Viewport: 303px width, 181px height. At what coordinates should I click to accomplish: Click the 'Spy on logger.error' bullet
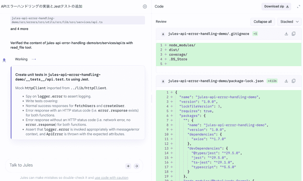58,96
